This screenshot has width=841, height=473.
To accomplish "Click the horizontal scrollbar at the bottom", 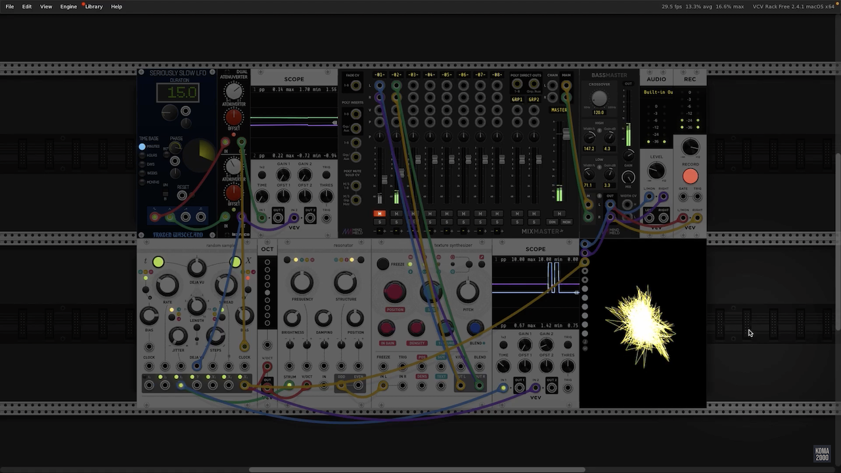I will click(x=417, y=470).
